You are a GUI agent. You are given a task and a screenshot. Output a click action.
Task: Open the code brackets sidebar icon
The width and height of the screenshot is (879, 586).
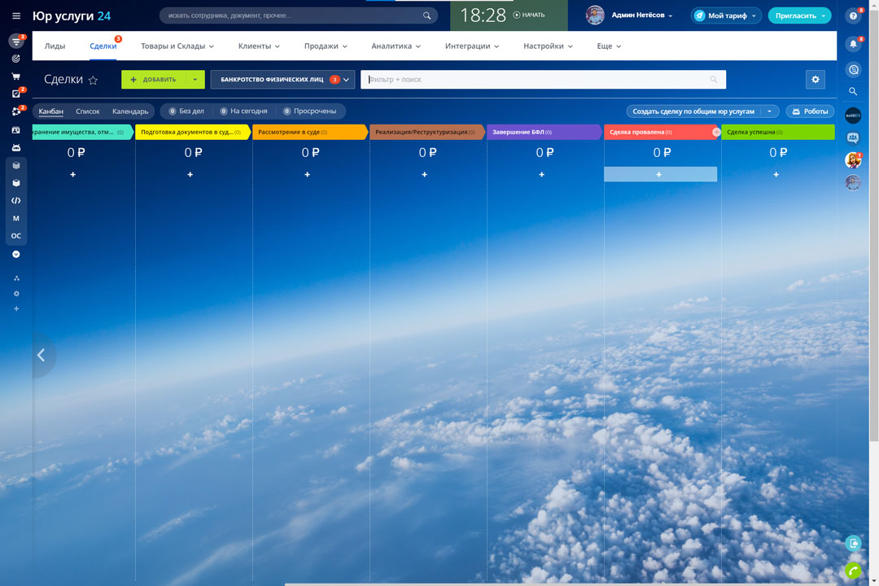coord(15,200)
